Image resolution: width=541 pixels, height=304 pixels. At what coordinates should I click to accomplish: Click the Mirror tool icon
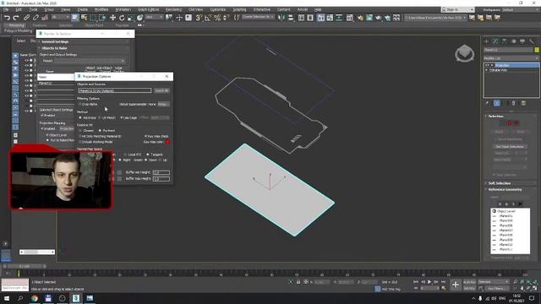click(x=281, y=18)
